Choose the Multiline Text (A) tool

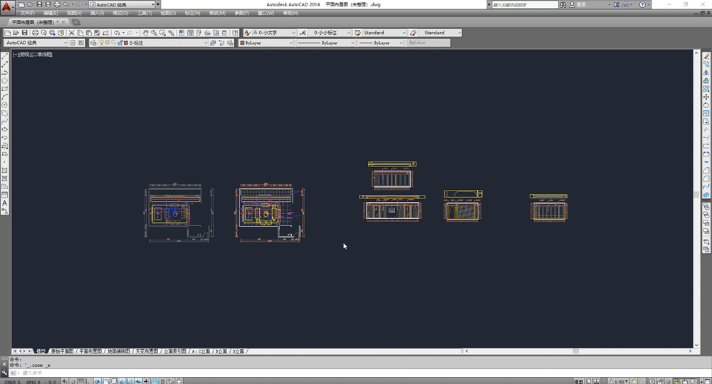tap(4, 203)
